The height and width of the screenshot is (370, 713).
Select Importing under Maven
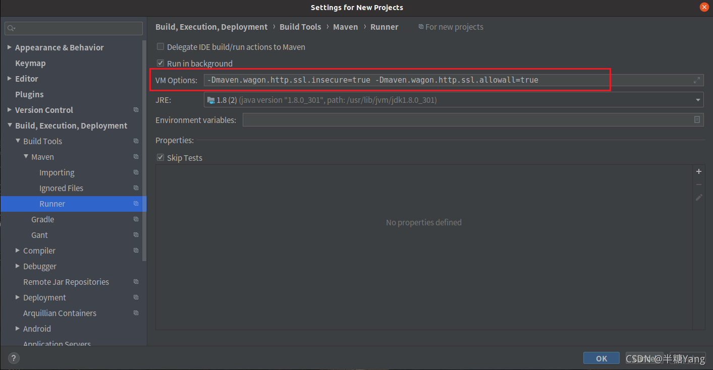(57, 172)
